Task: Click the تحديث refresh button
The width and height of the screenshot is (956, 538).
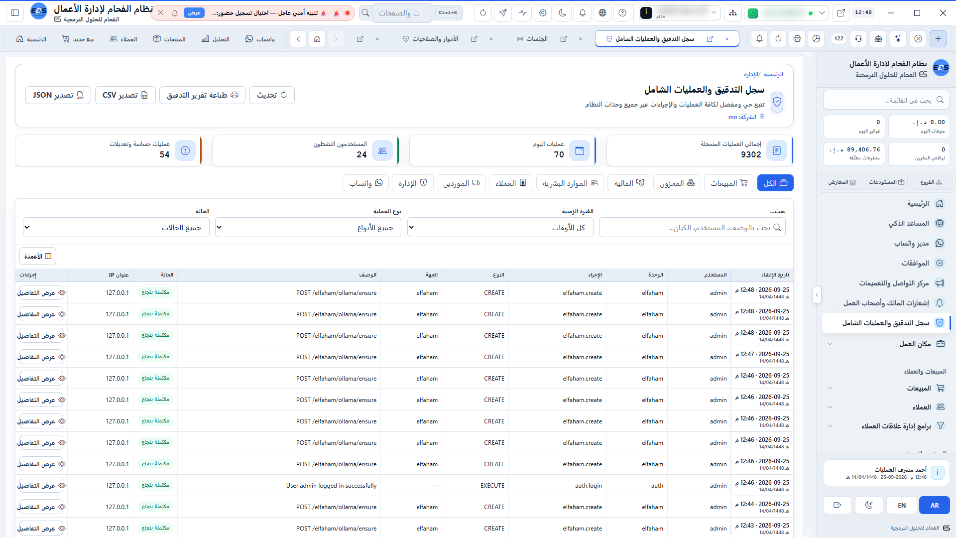Action: (272, 95)
